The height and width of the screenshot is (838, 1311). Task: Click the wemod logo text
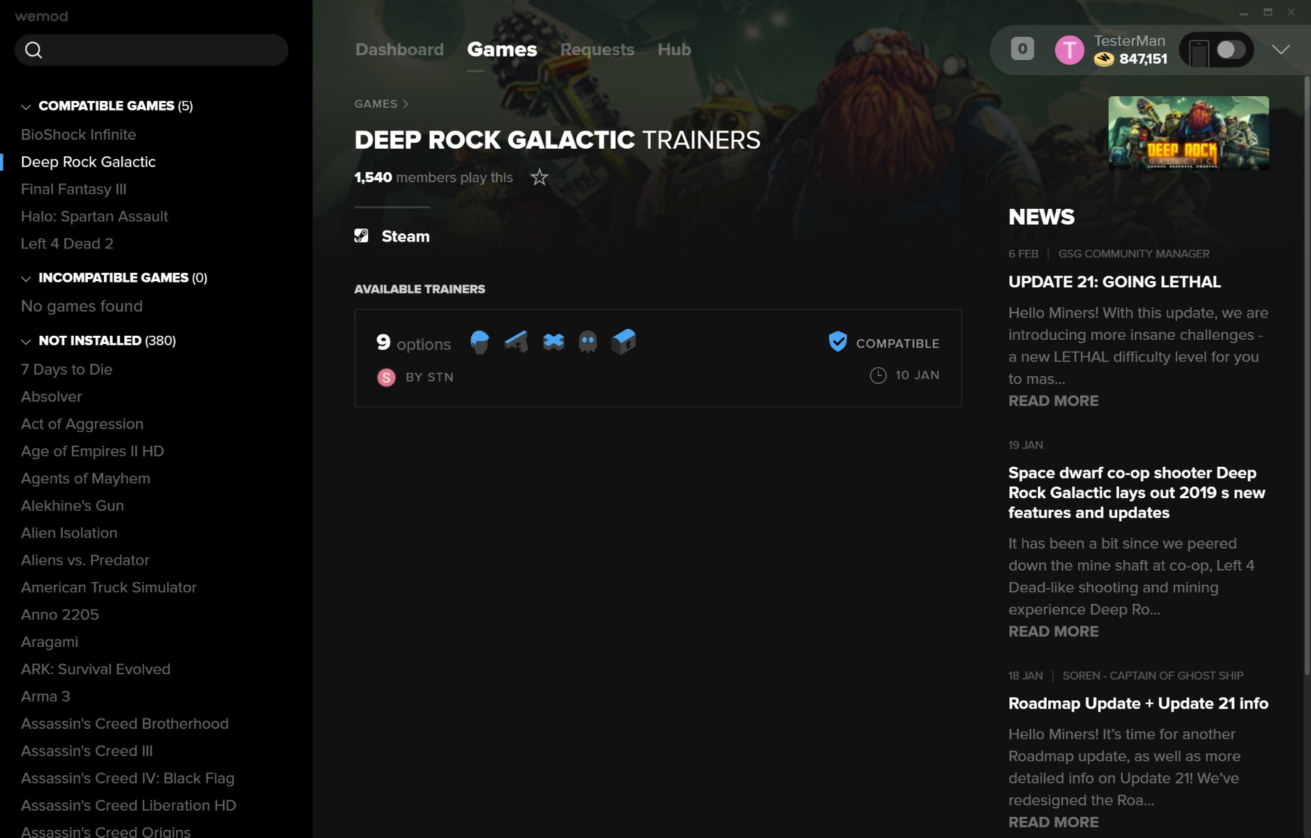[42, 16]
